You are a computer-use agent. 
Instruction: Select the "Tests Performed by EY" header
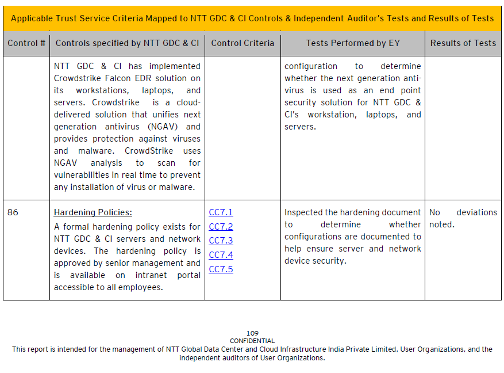pyautogui.click(x=352, y=43)
